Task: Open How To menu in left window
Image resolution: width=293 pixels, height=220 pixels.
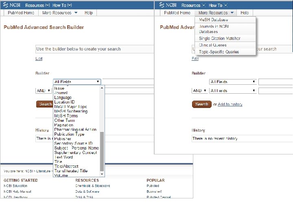Action: click(x=62, y=5)
